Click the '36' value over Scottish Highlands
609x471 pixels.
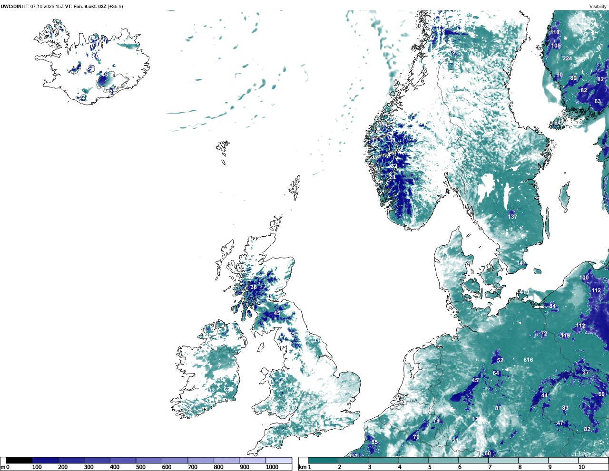pyautogui.click(x=254, y=287)
